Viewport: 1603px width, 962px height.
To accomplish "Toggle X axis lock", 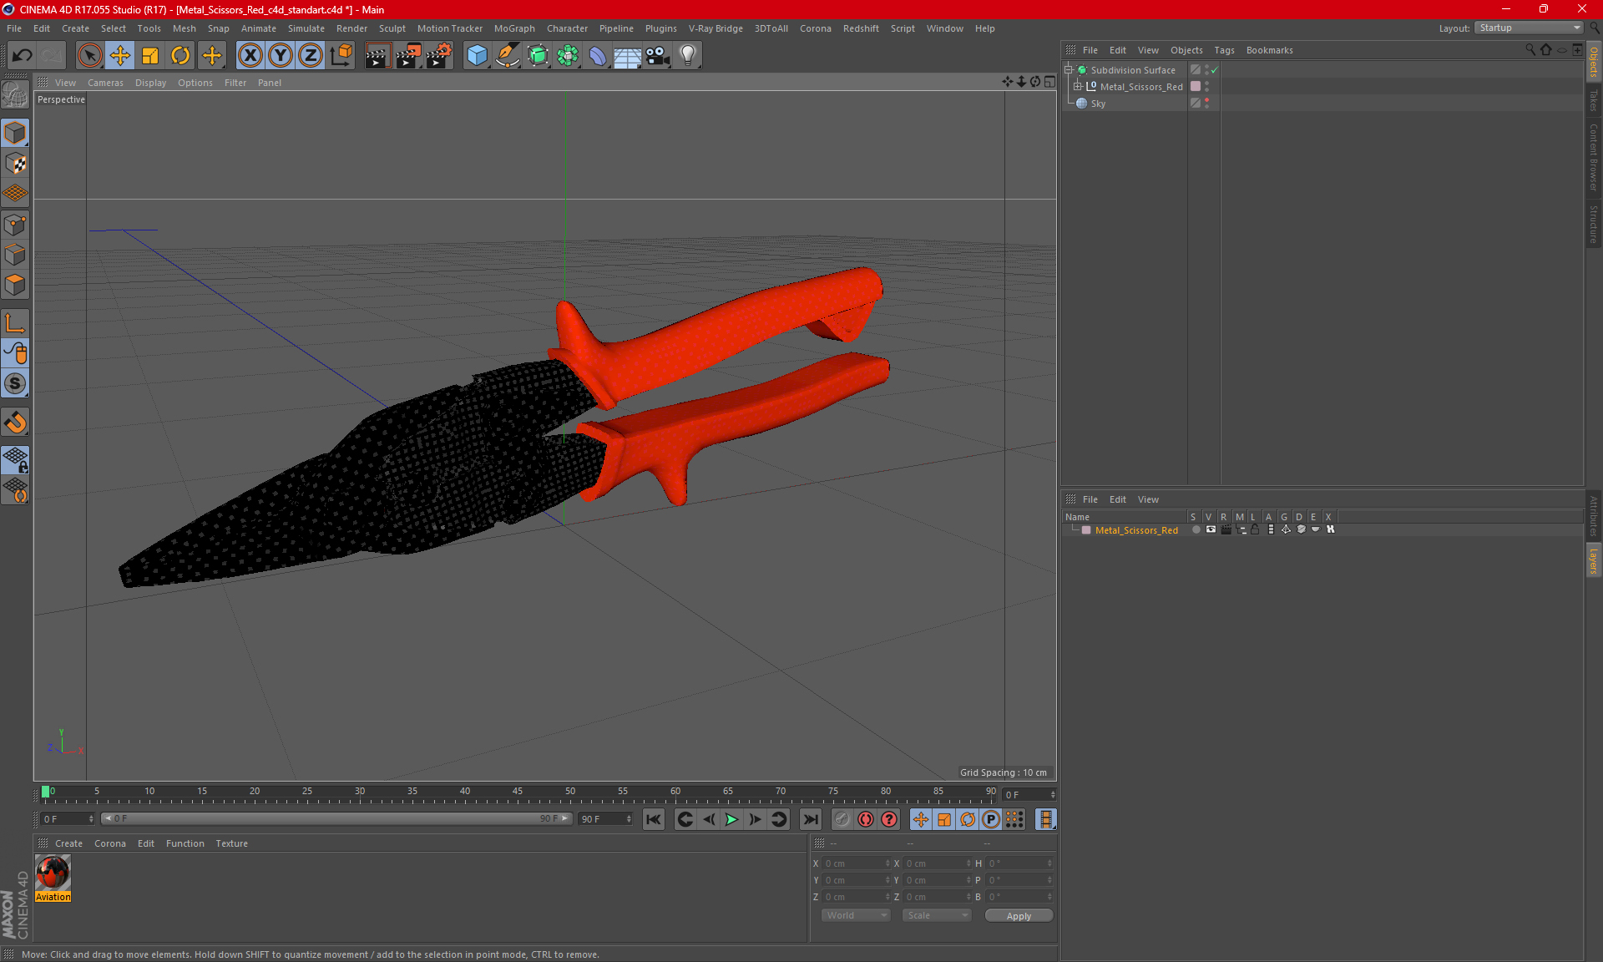I will point(250,56).
